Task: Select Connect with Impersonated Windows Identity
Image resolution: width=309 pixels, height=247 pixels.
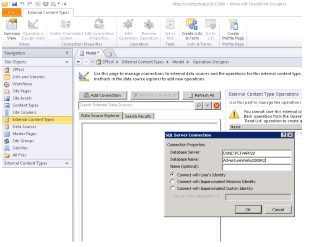Action: pyautogui.click(x=172, y=181)
